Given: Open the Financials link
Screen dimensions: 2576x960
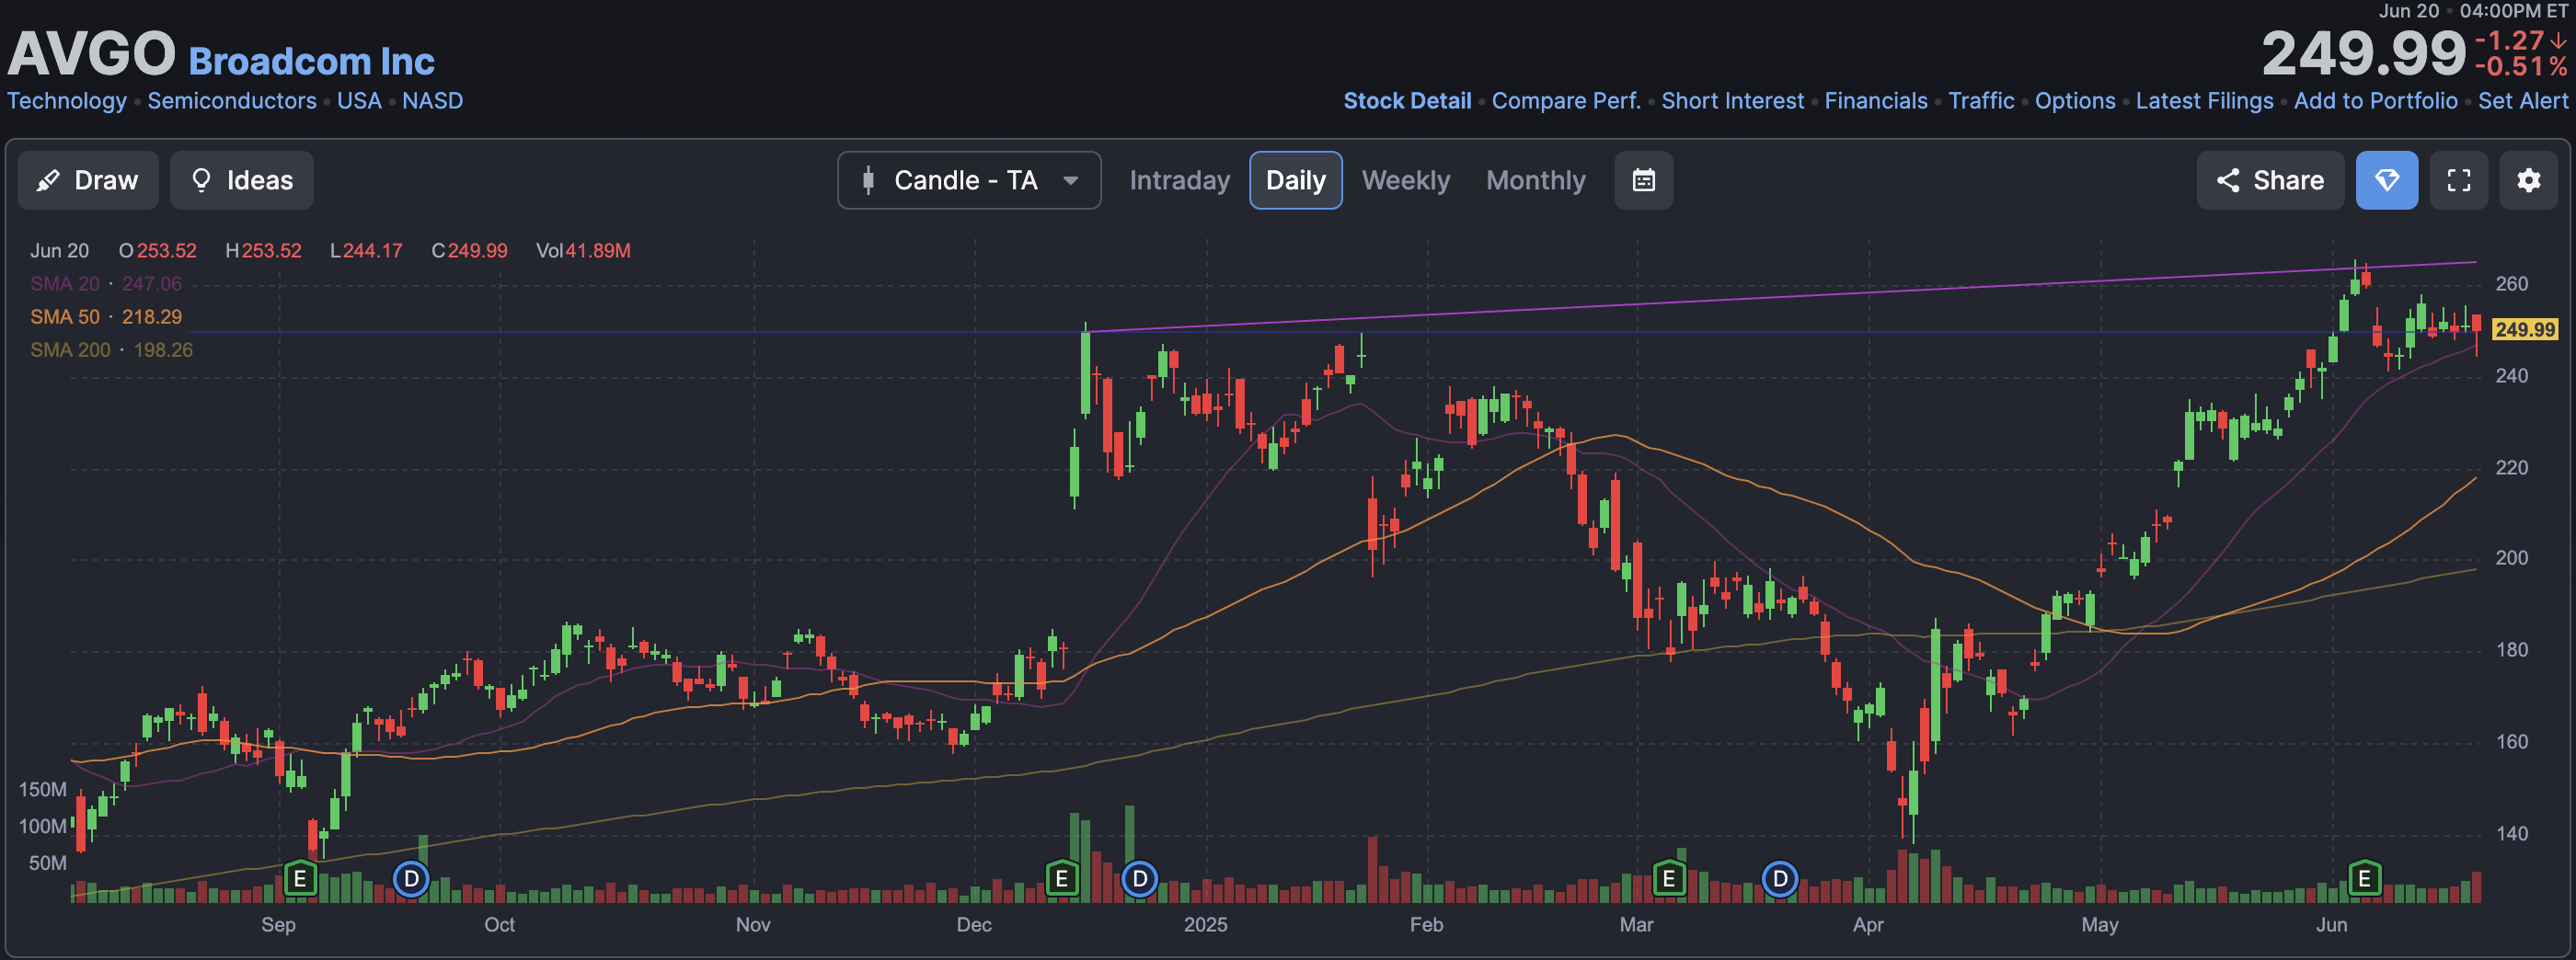Looking at the screenshot, I should tap(1876, 101).
